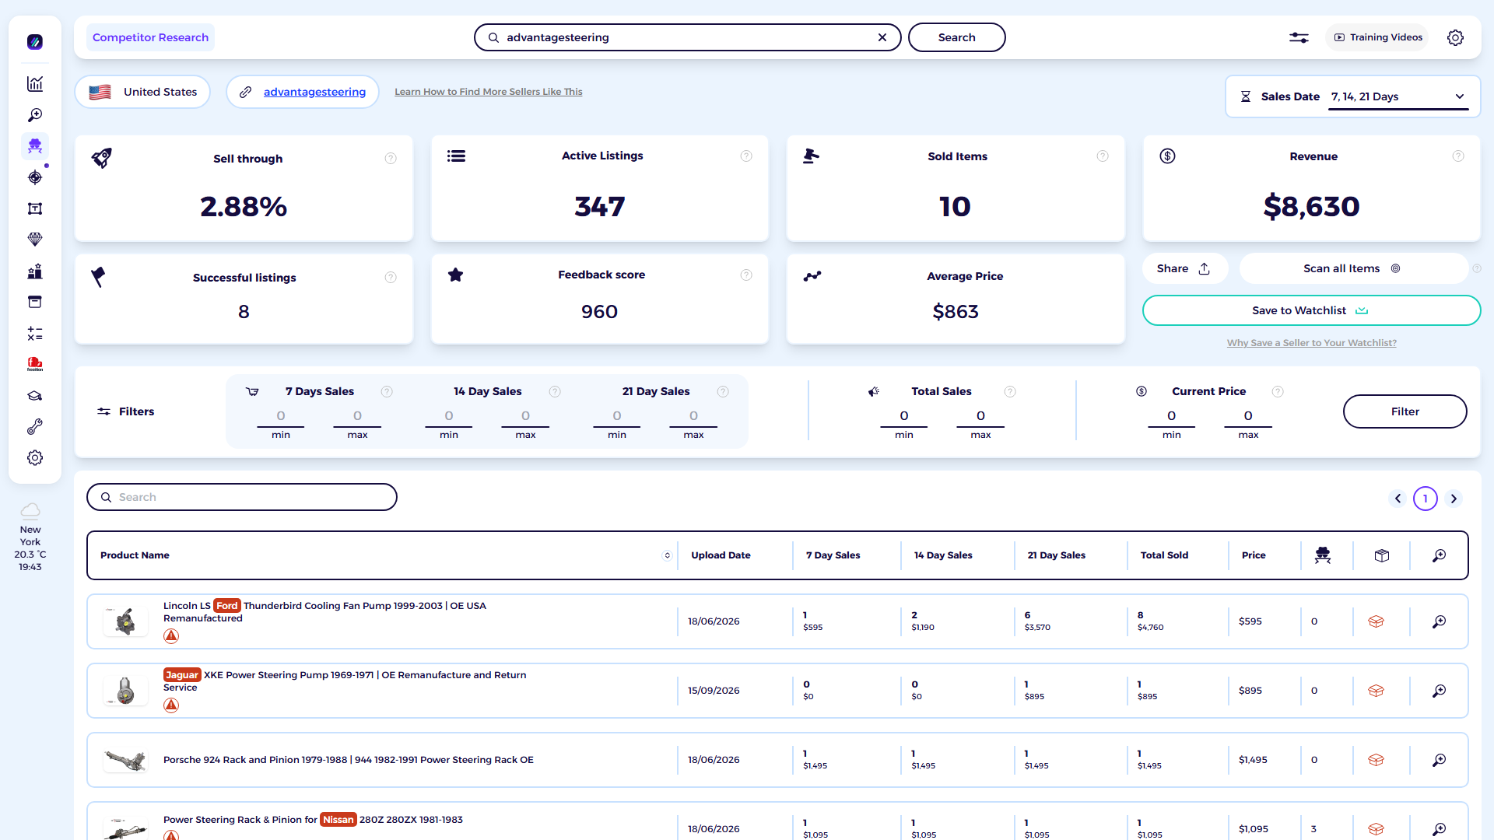Click box icon in Lincoln LS row

(1376, 621)
